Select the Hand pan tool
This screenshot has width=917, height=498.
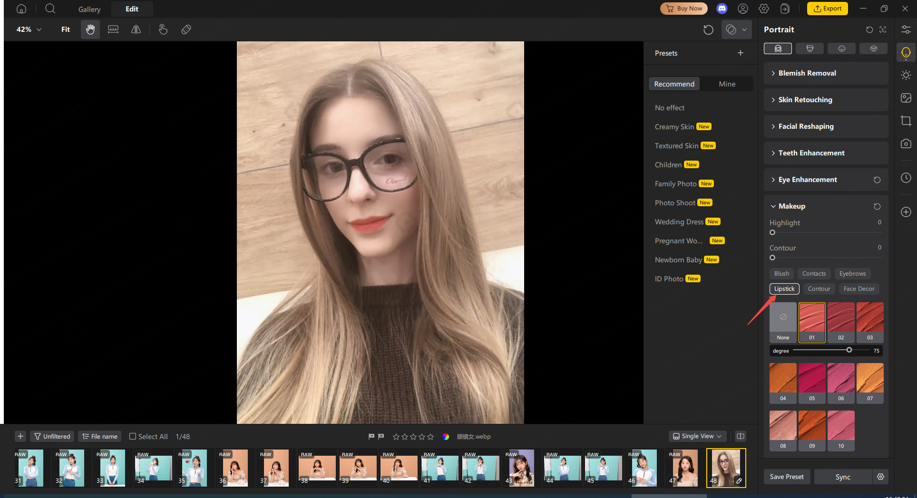[90, 29]
